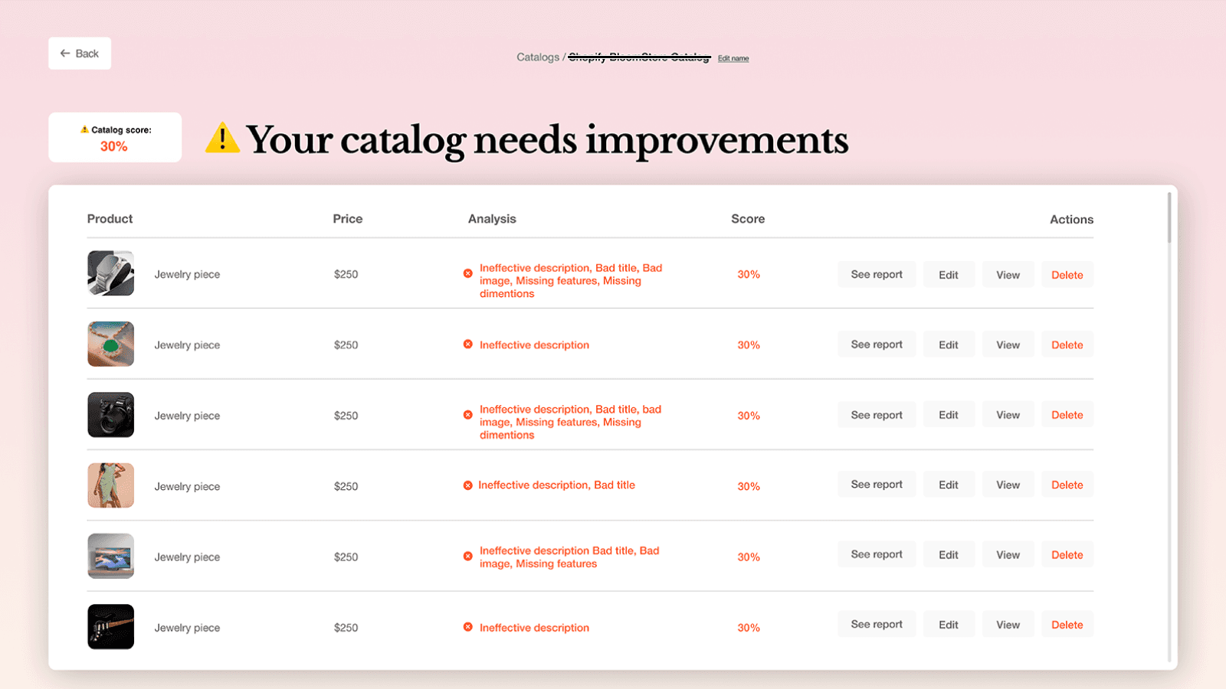This screenshot has height=689, width=1226.
Task: Open See report for the watch product
Action: coord(876,275)
